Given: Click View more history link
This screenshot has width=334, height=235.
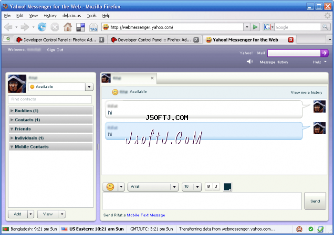Looking at the screenshot, I should pyautogui.click(x=306, y=92).
